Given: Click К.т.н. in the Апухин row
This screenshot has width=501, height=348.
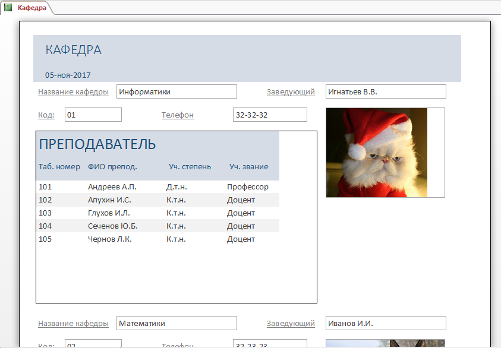Looking at the screenshot, I should click(x=176, y=200).
